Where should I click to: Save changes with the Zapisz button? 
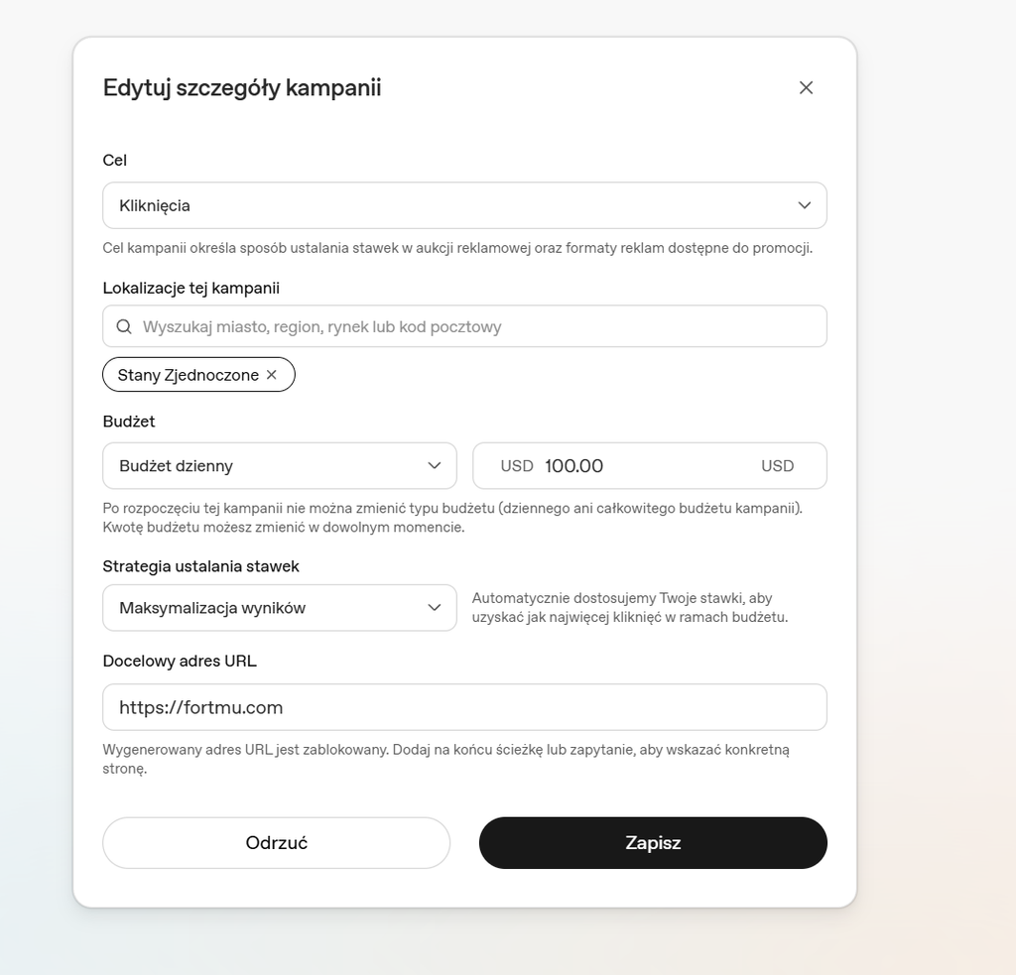coord(653,843)
